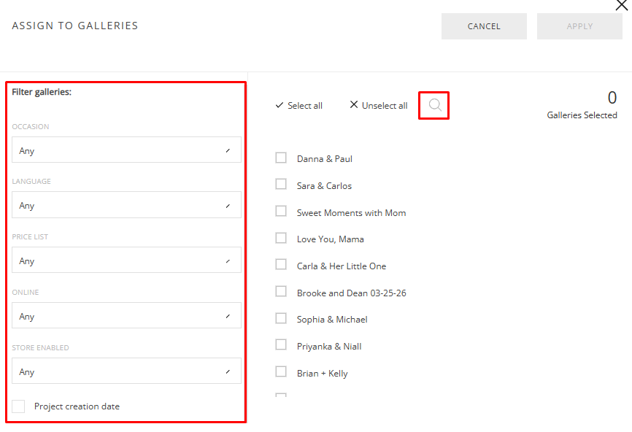The image size is (632, 432).
Task: Click the Select all checkmark
Action: 279,105
